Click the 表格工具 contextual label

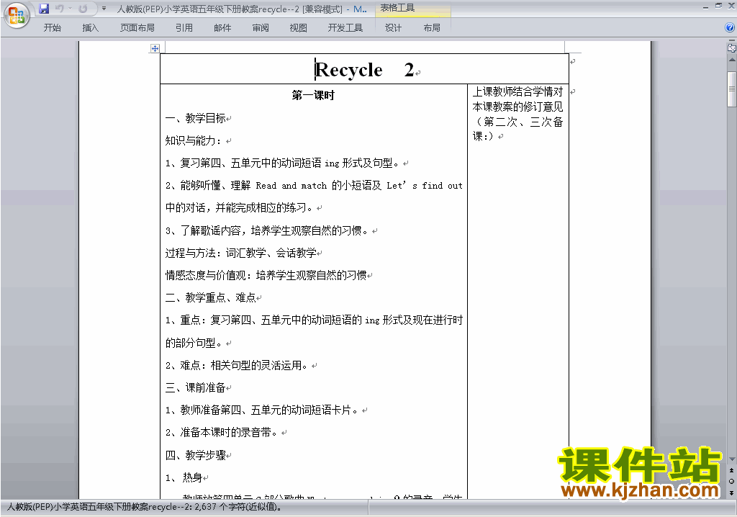(397, 8)
